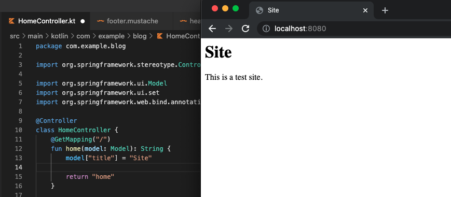
Task: Place cursor on empty line 14
Action: pos(118,167)
